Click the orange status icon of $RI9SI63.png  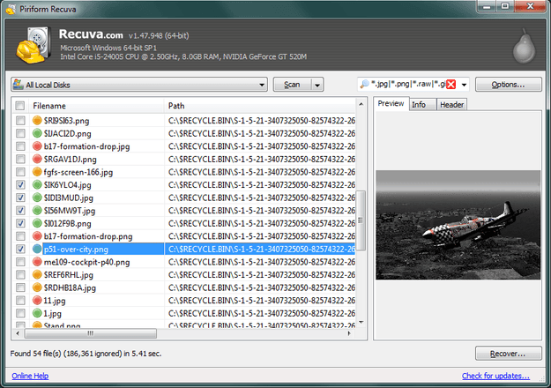37,121
